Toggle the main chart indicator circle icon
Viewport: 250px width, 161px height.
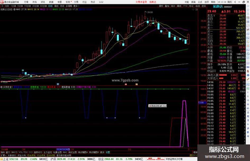pyautogui.click(x=15, y=10)
